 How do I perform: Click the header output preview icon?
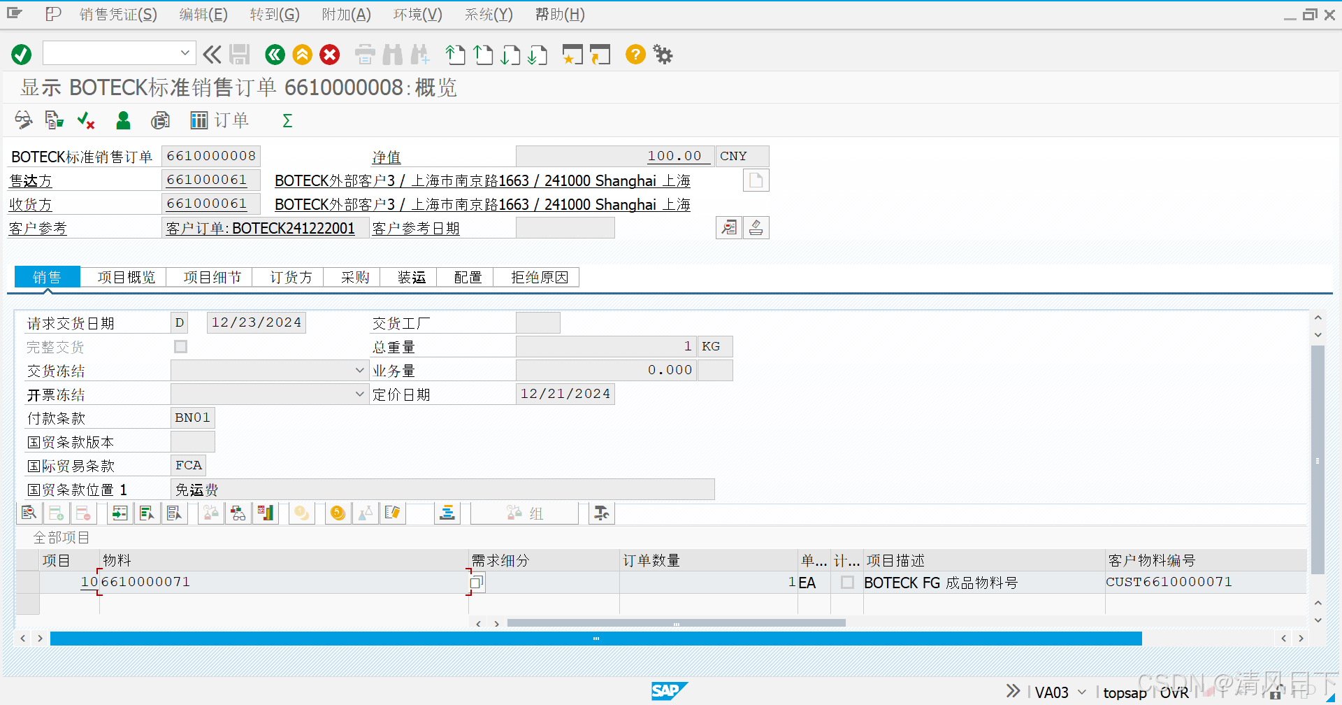[160, 120]
